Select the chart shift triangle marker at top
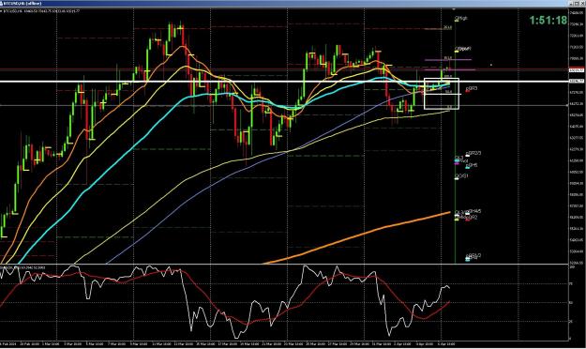This screenshot has width=586, height=349. (454, 9)
